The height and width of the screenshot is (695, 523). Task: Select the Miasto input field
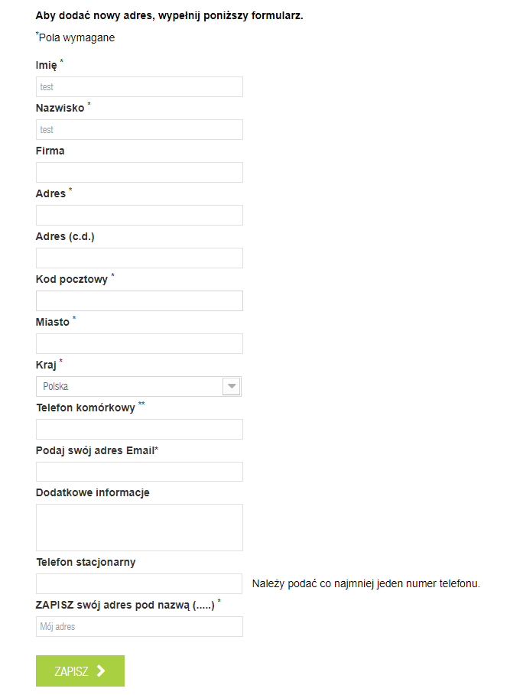[x=139, y=344]
